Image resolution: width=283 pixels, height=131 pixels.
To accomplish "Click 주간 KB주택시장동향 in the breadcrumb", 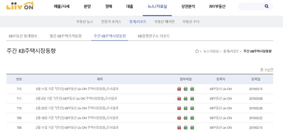I will click(258, 51).
